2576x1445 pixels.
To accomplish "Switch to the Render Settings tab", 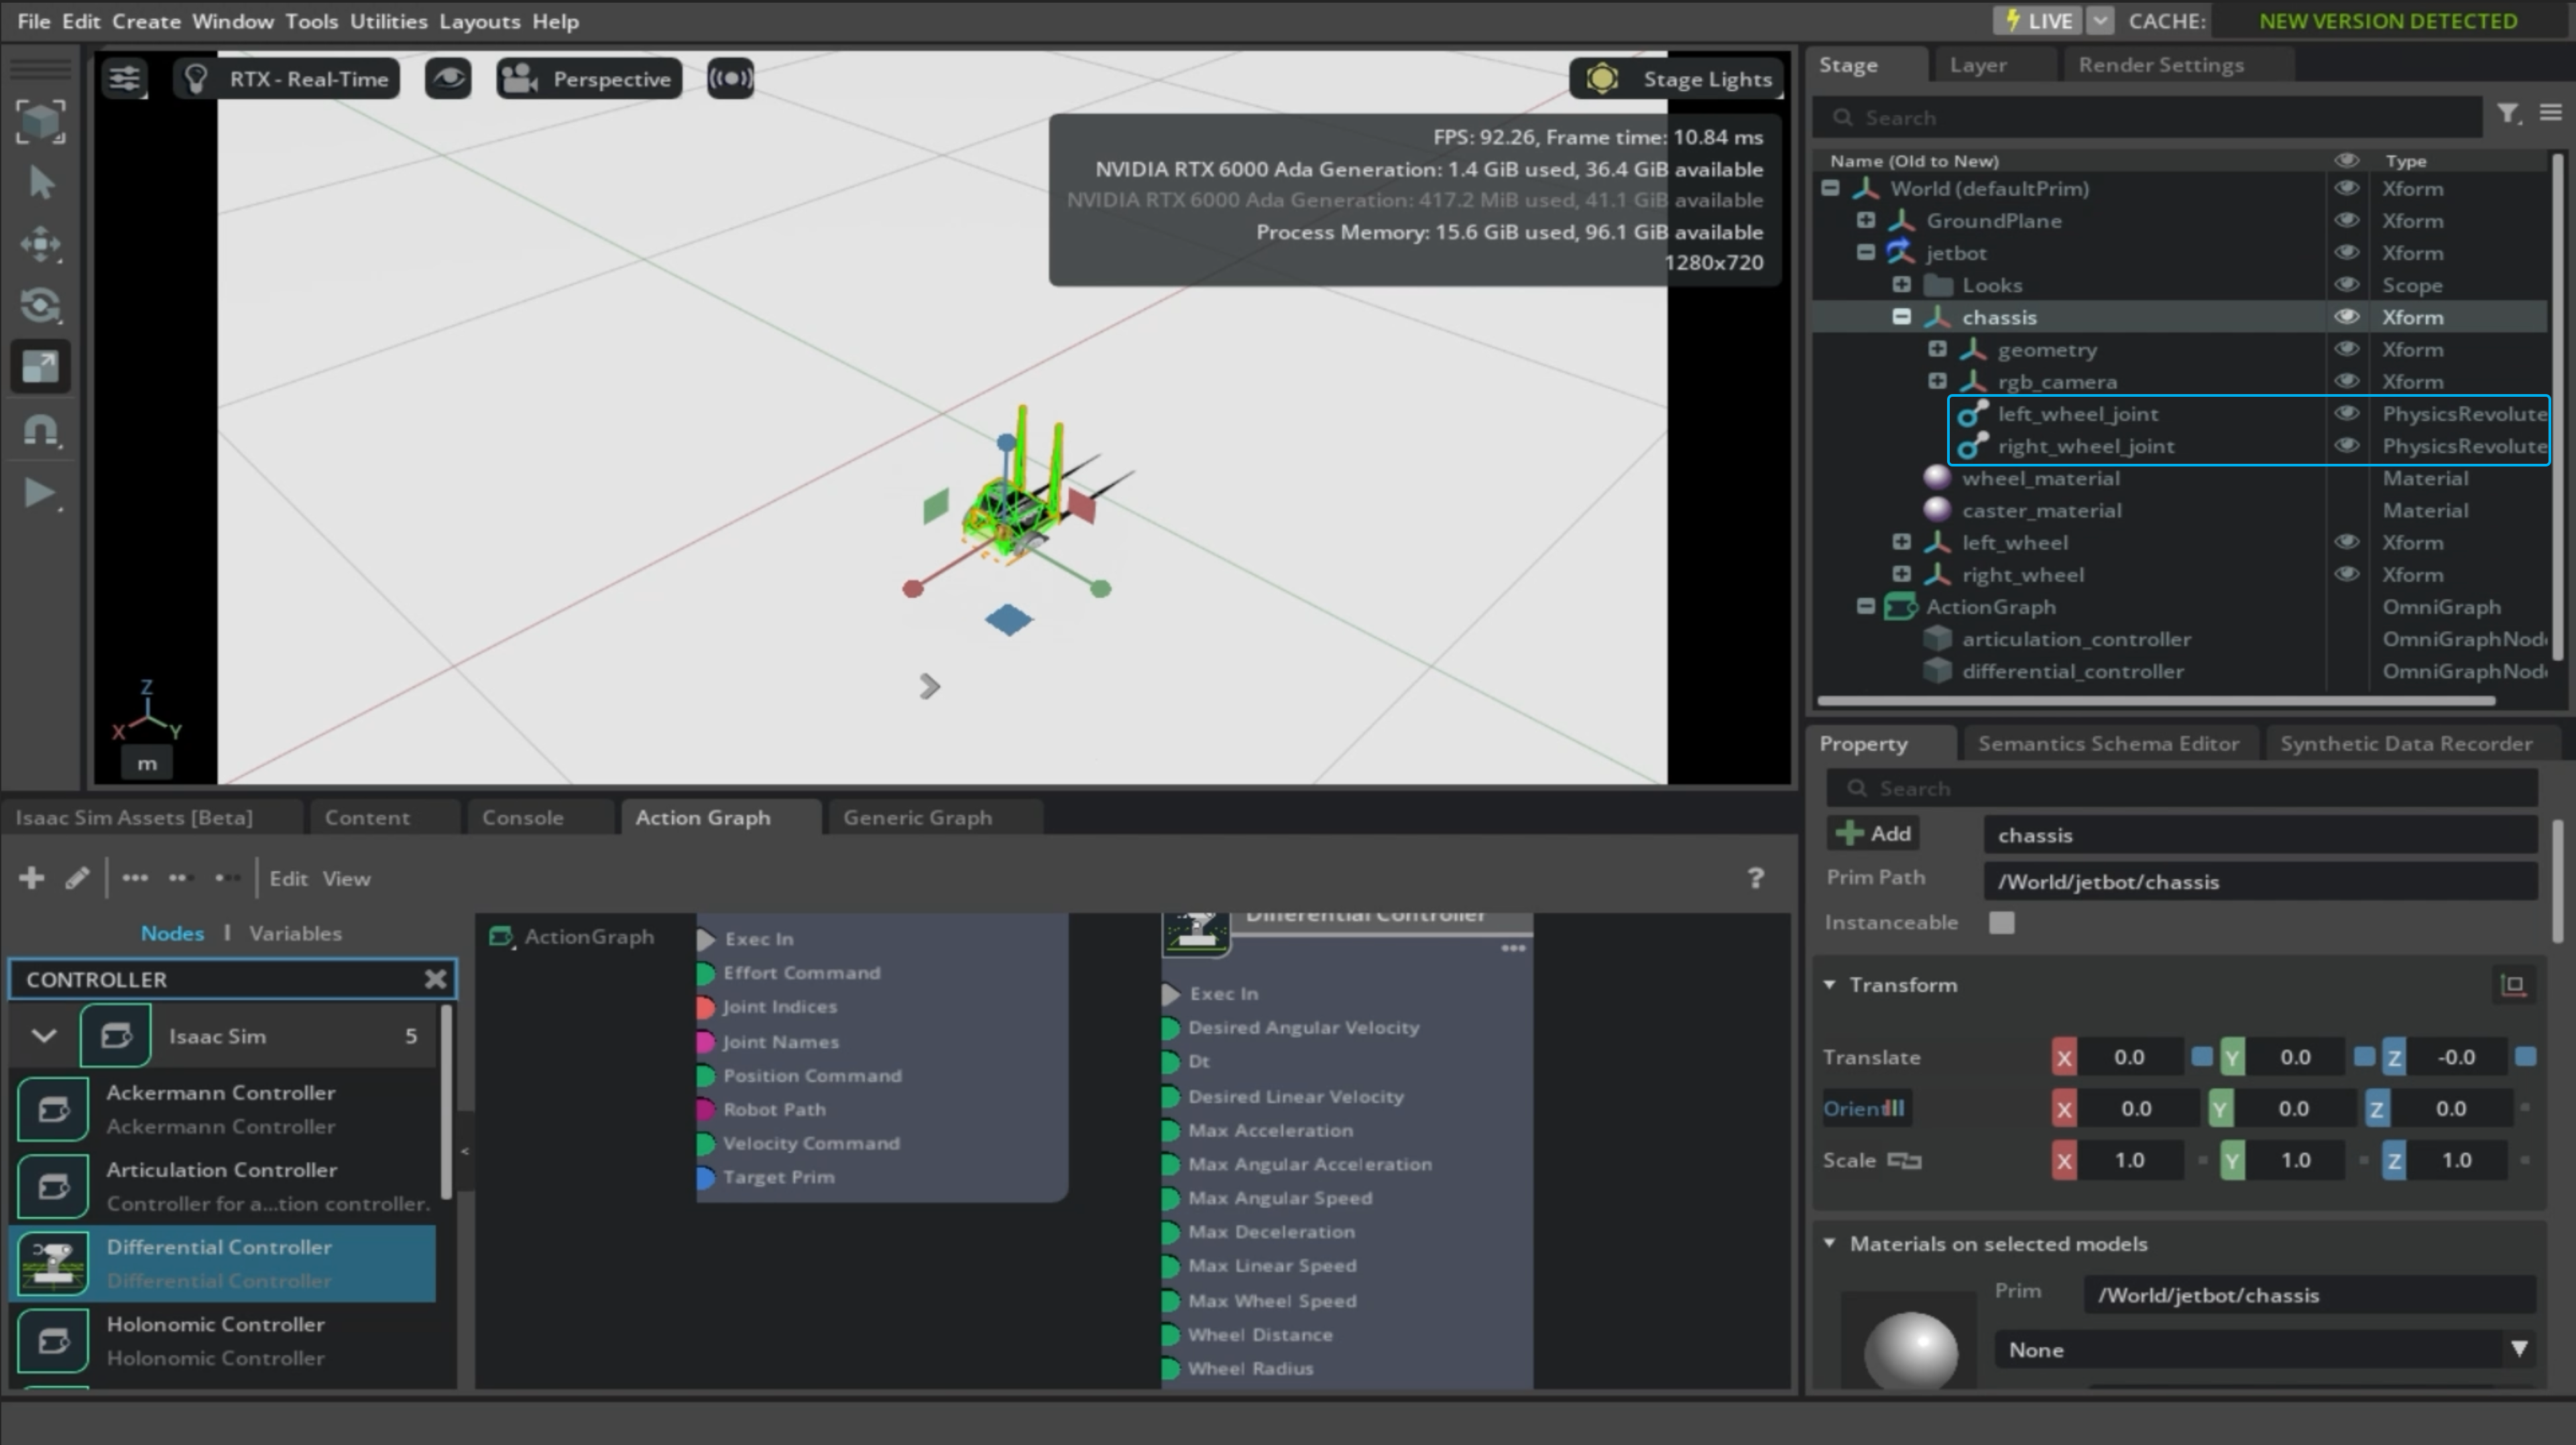I will [2161, 65].
